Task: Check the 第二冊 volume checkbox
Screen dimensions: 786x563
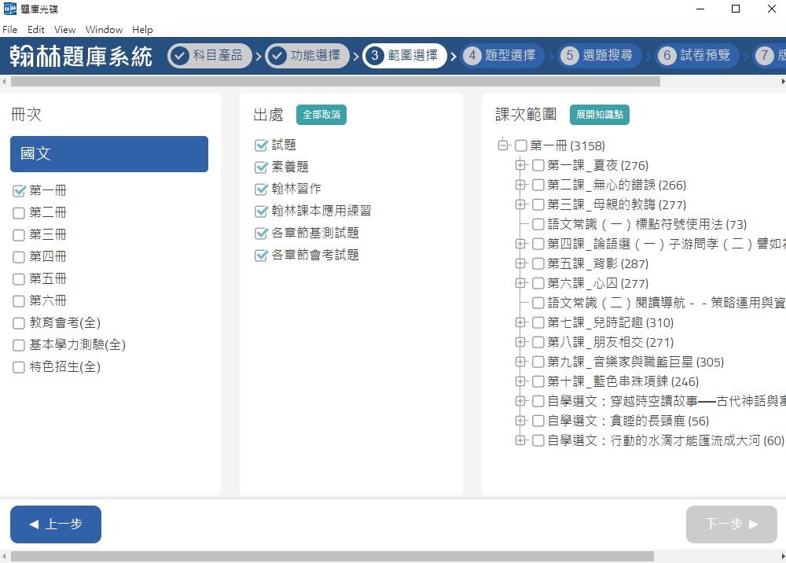Action: [19, 212]
